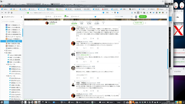Image resolution: width=185 pixels, height=104 pixels.
Task: Open Twitterの高度な検索 bookmark
Action: (15, 55)
